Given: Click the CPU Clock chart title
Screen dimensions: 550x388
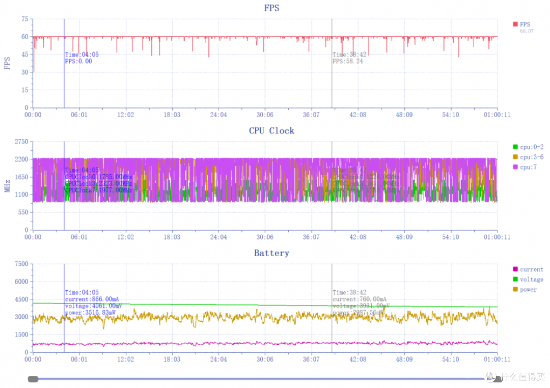Looking at the screenshot, I should click(272, 130).
